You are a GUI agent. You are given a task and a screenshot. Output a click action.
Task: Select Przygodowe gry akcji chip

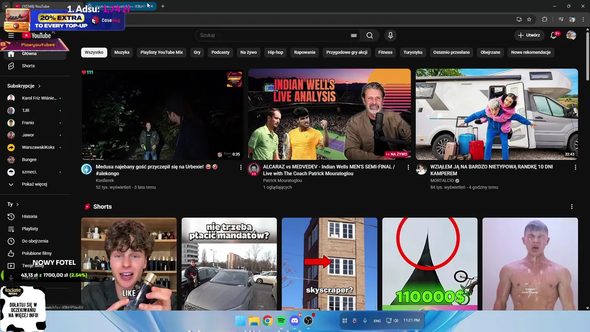[347, 53]
